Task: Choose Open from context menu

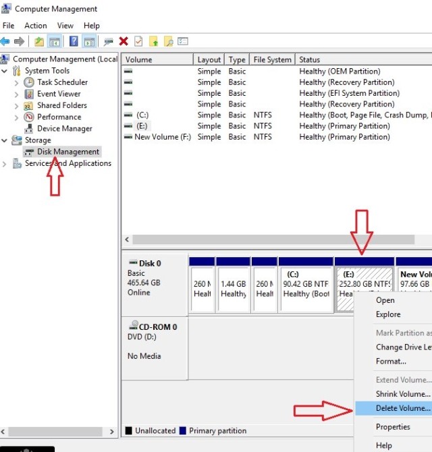Action: (394, 300)
